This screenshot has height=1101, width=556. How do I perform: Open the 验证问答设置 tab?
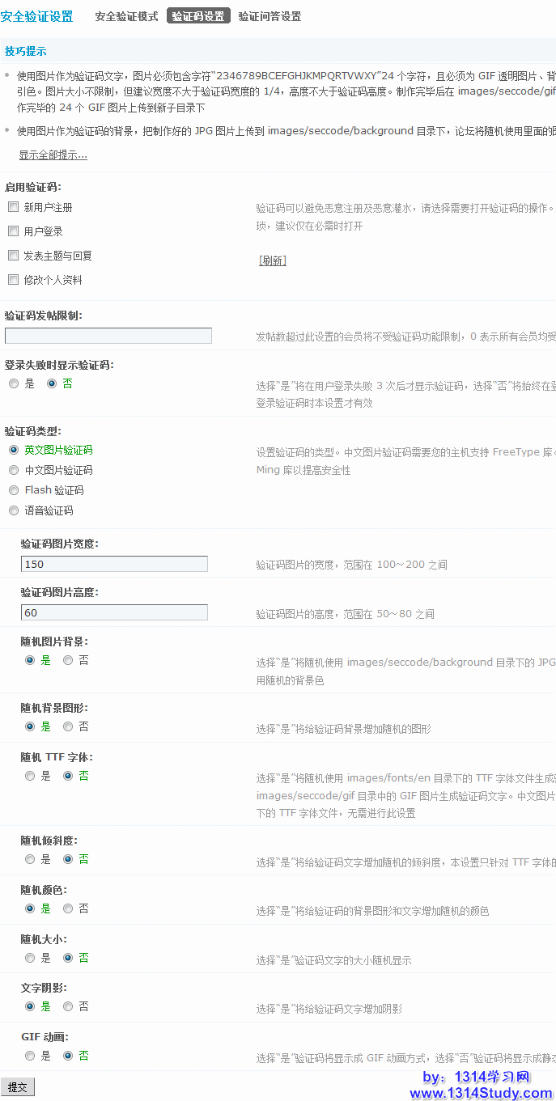tap(270, 16)
